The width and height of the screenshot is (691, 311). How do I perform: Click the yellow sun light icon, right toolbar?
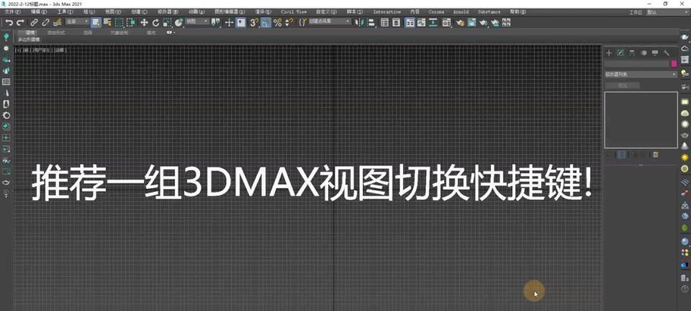pos(684,157)
